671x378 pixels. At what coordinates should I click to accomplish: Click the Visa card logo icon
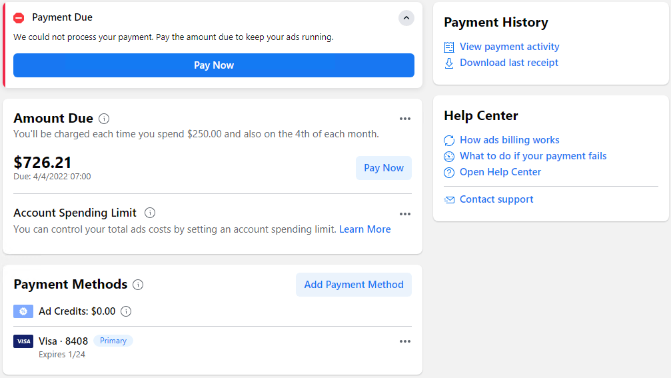click(23, 341)
